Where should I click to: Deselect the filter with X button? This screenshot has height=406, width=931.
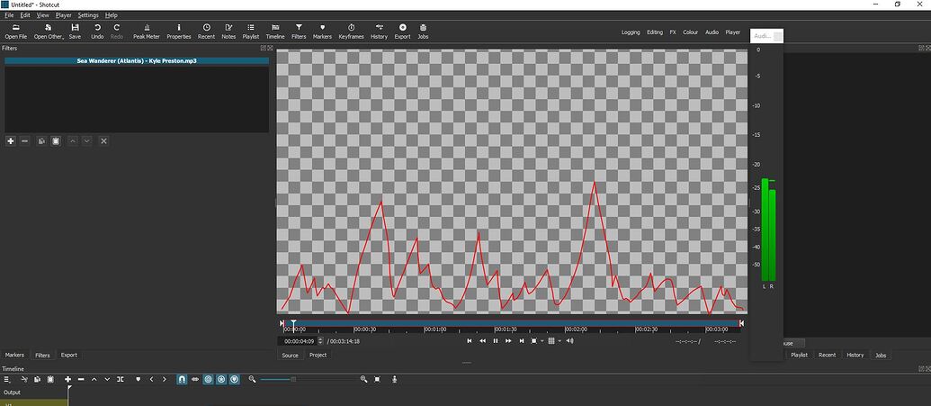pyautogui.click(x=103, y=140)
